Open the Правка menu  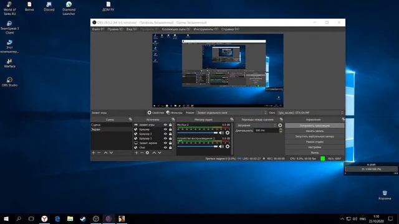point(115,29)
